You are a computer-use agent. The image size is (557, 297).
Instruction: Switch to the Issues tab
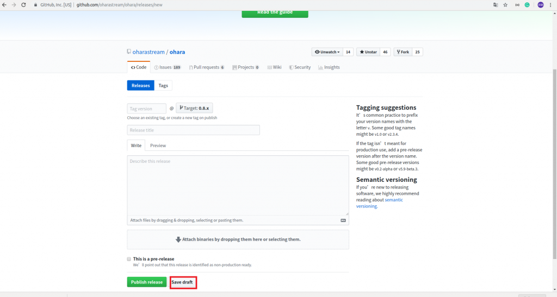[x=168, y=67]
